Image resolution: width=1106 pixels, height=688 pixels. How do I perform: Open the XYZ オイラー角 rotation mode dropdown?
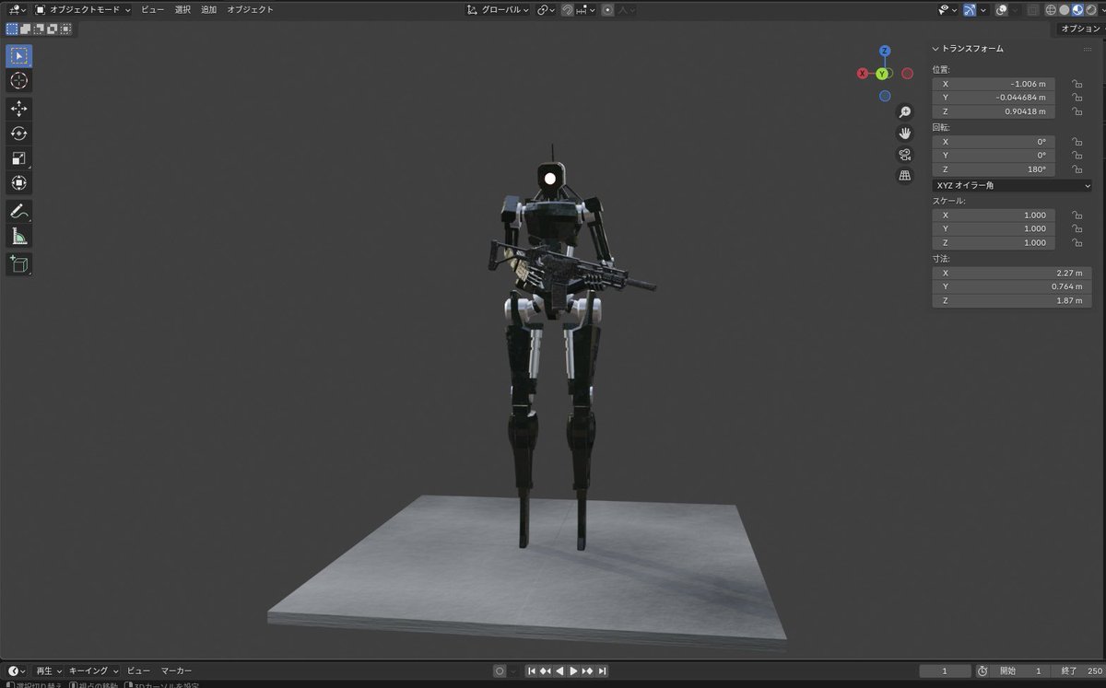click(x=1012, y=185)
